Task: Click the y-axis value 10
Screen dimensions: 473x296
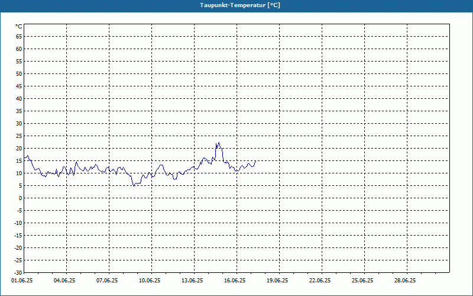Action: click(19, 173)
